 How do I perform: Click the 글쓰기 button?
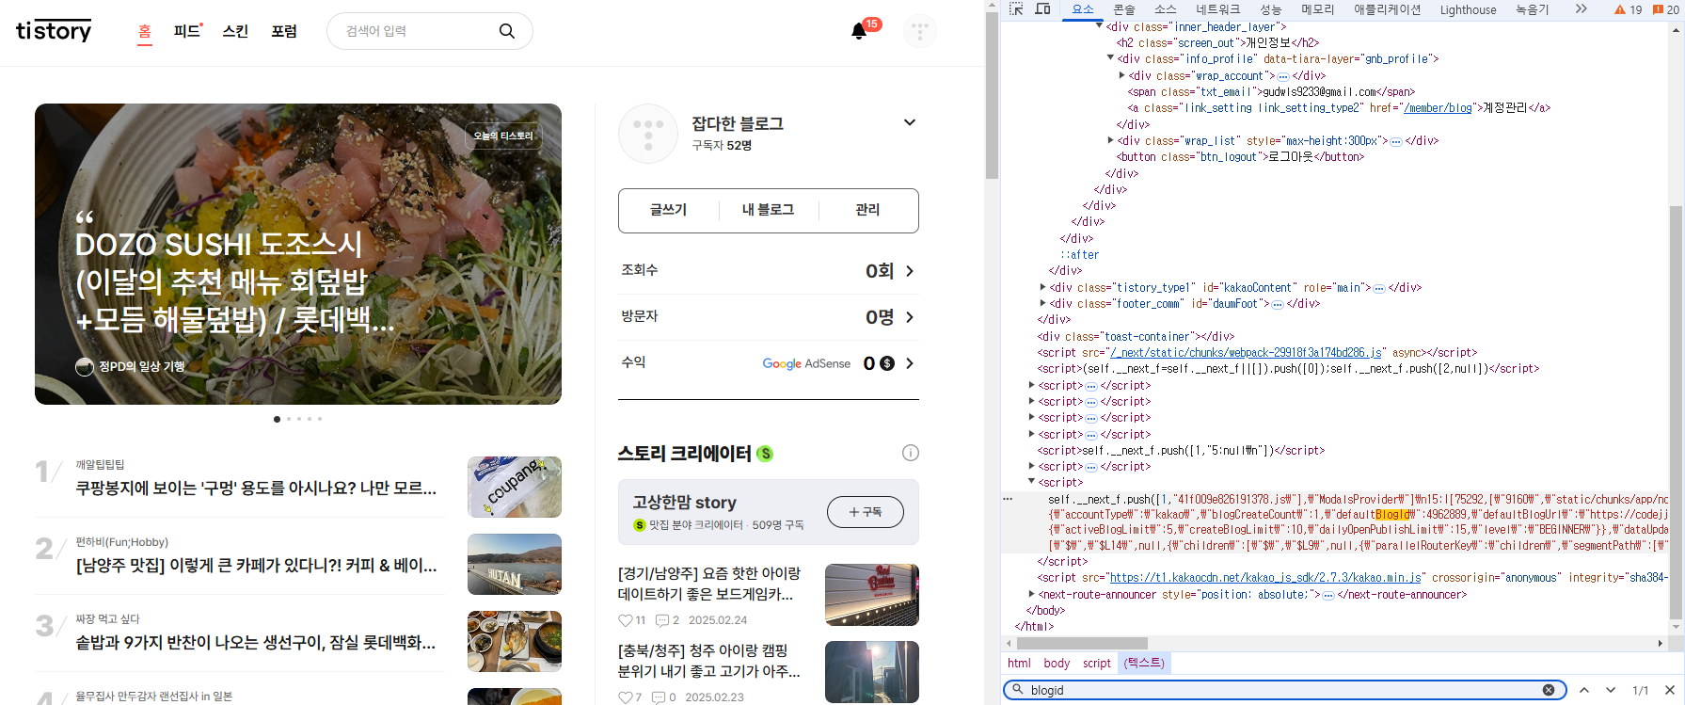point(668,210)
